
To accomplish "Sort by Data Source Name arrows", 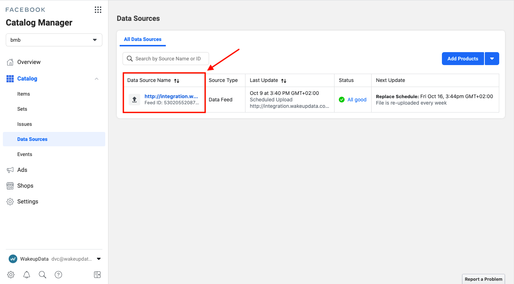I will [177, 81].
